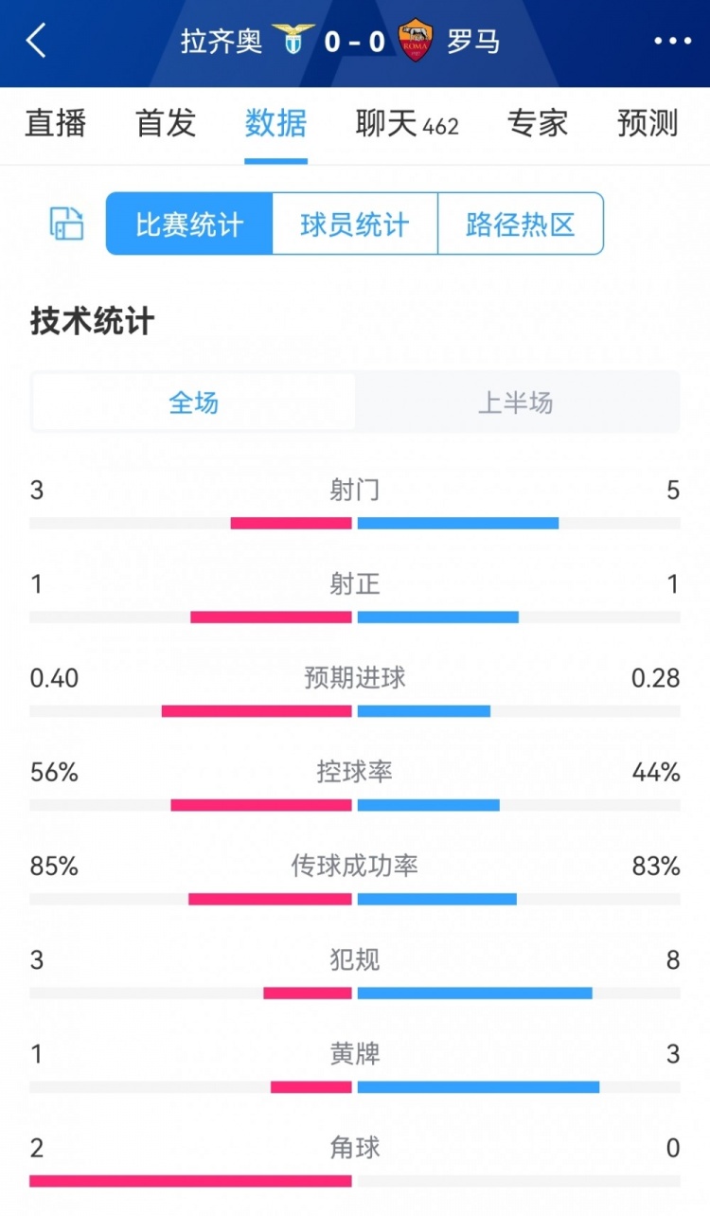
Task: Select the Roma team crest
Action: (x=416, y=41)
